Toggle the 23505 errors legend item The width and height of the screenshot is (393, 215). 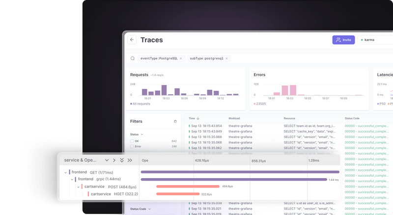tap(260, 104)
